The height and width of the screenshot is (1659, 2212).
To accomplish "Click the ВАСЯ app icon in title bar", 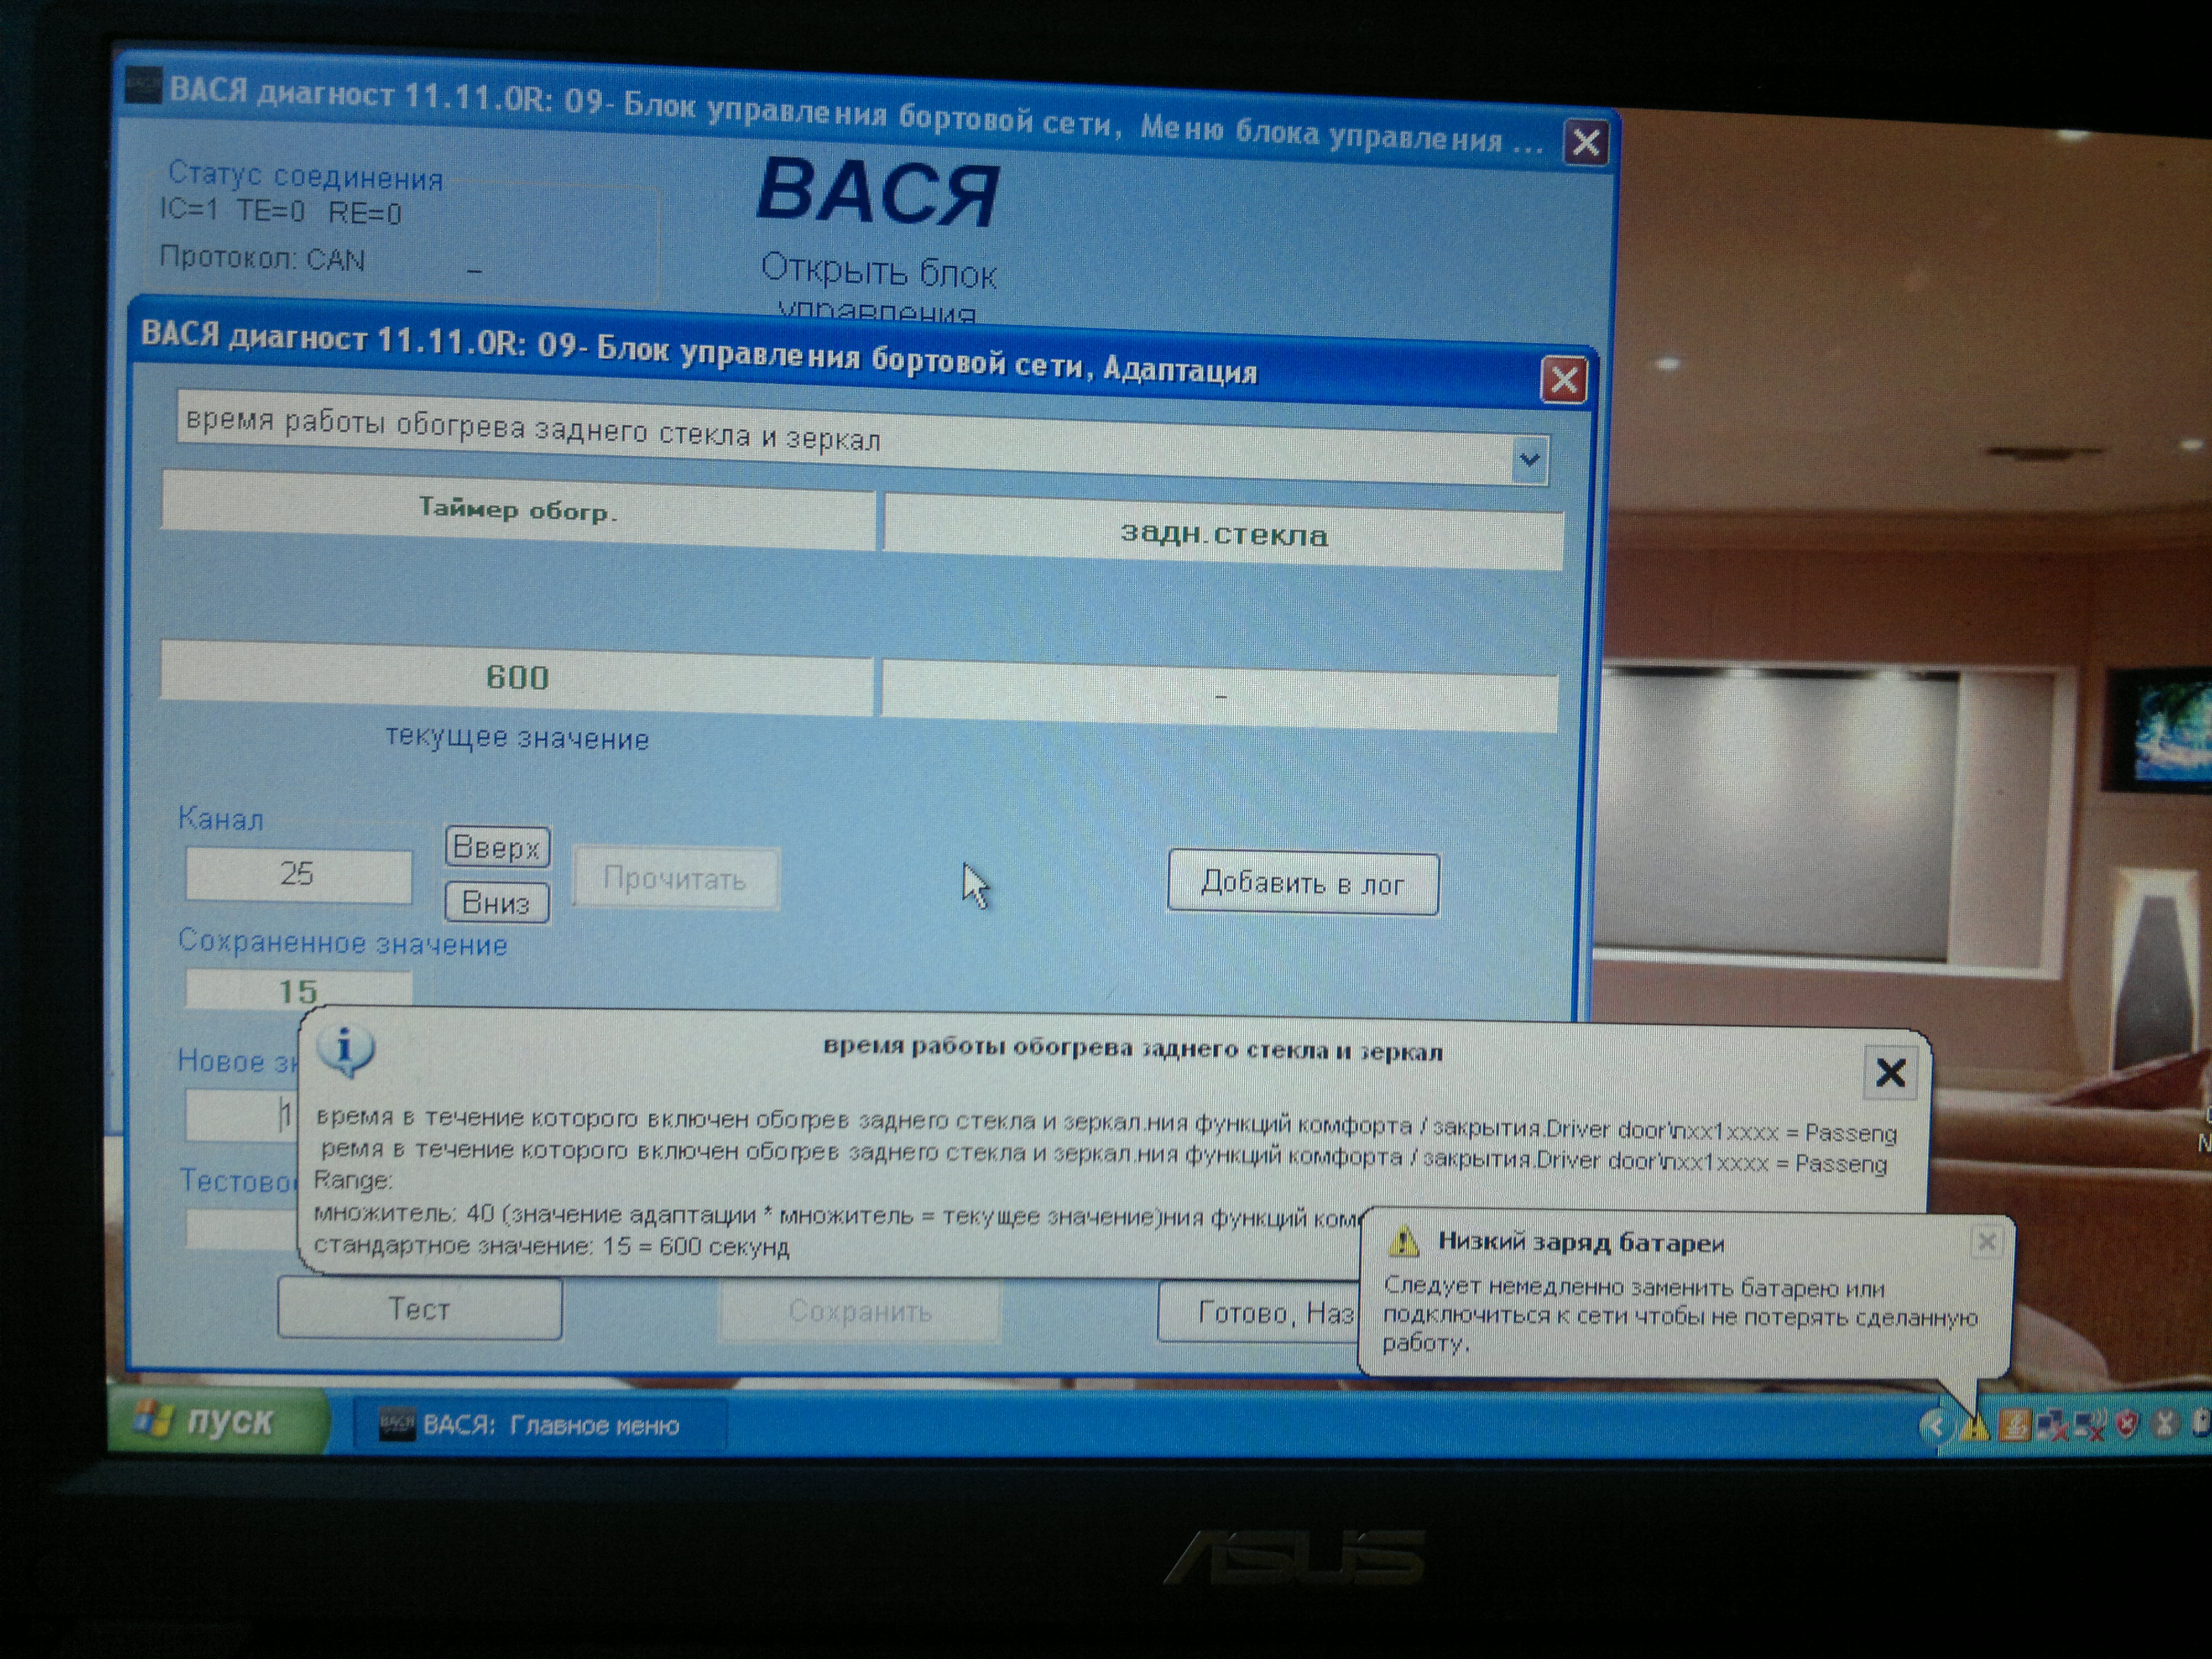I will [143, 85].
